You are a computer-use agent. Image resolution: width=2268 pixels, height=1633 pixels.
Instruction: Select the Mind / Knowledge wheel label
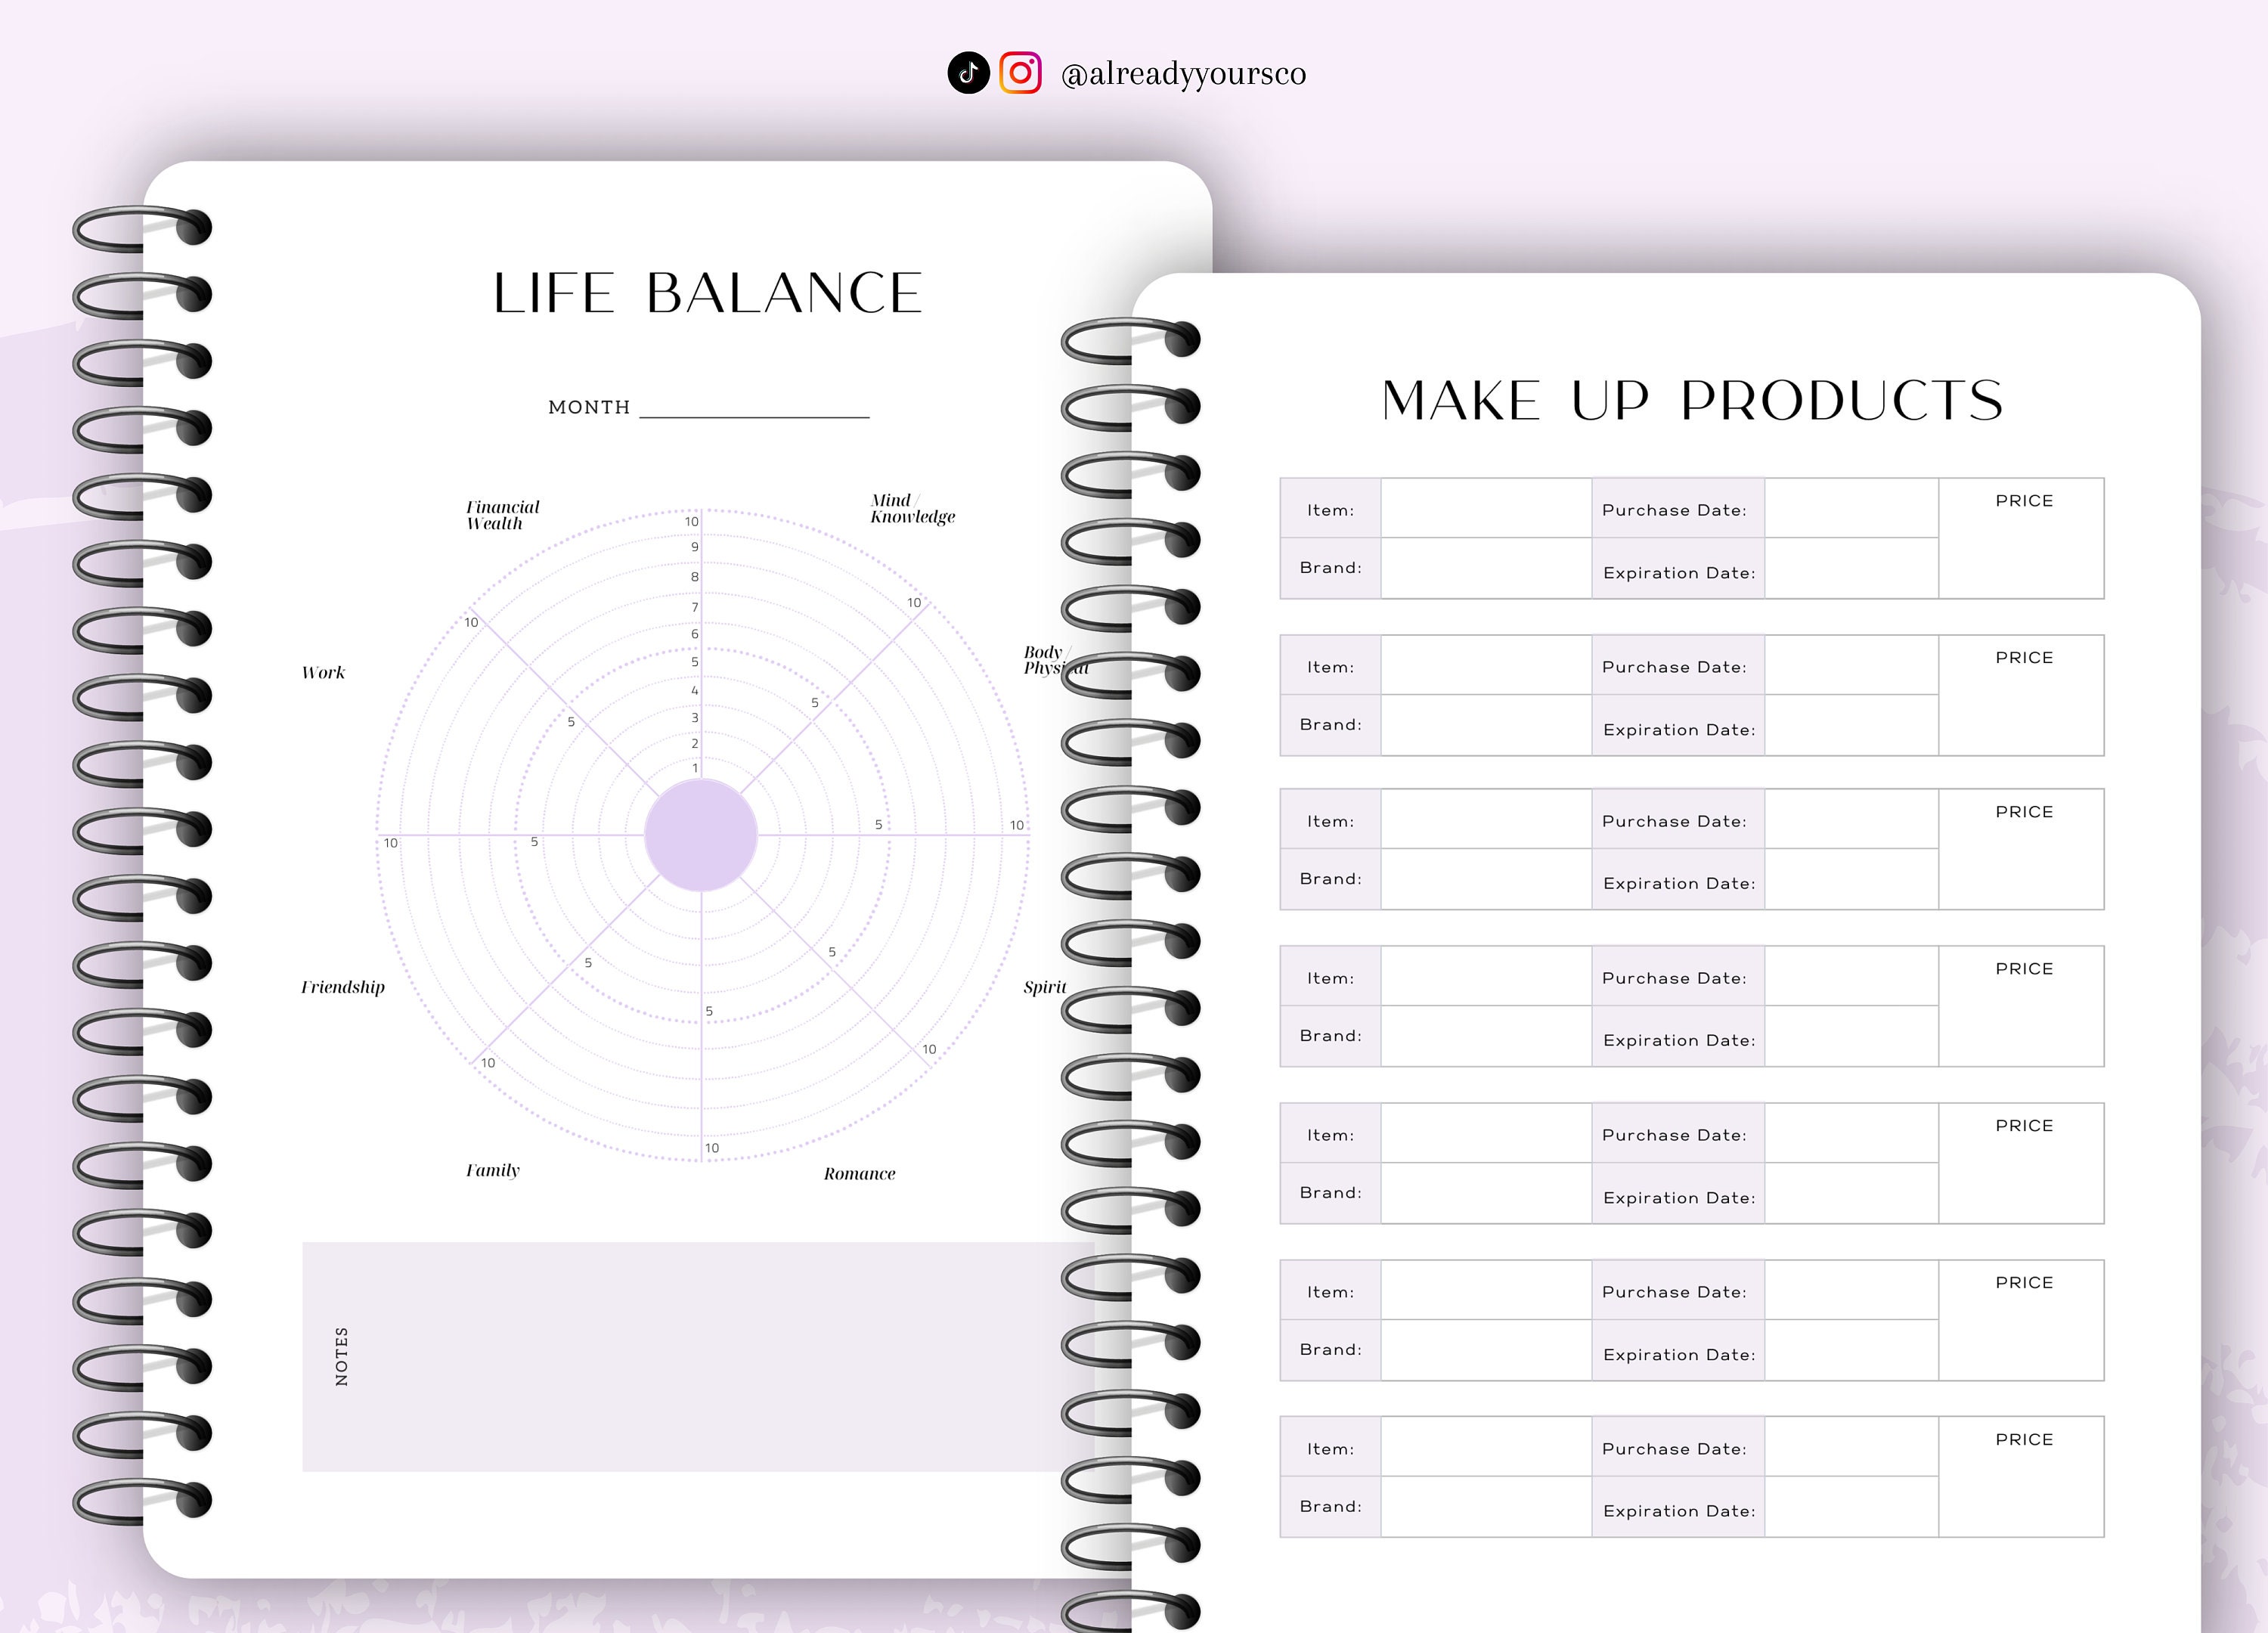click(x=912, y=508)
